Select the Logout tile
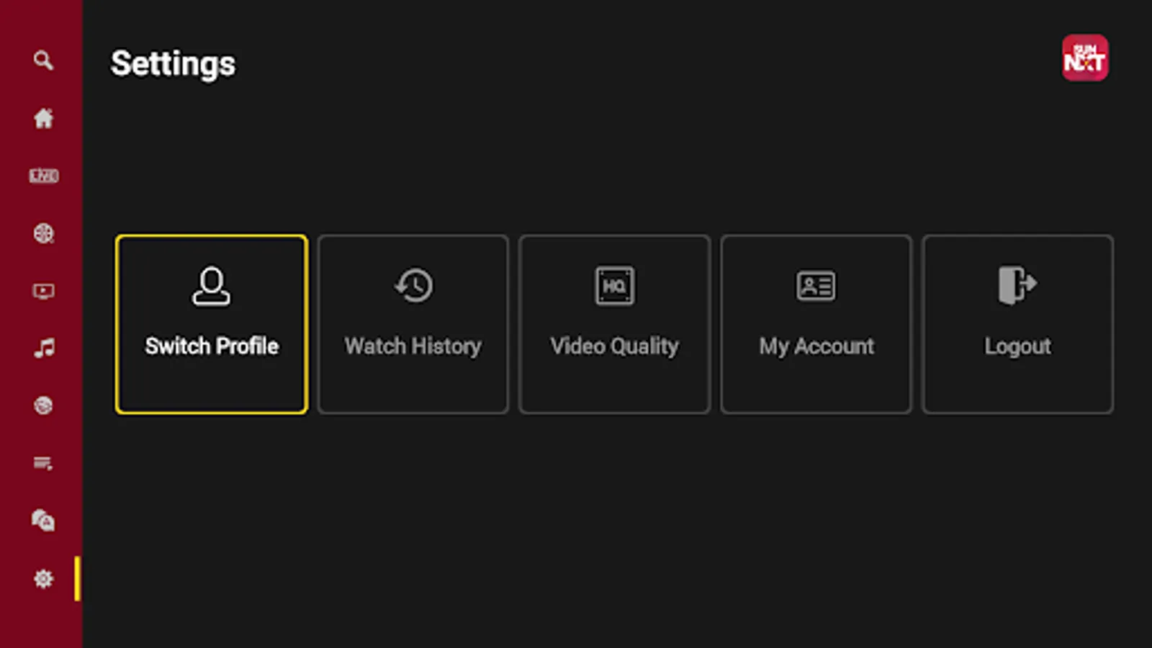Image resolution: width=1152 pixels, height=648 pixels. pos(1018,324)
